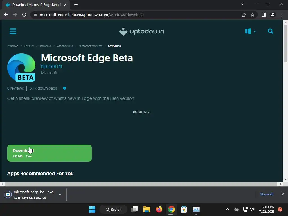Screen dimensions: 288x216
Task: Click Show all downloads
Action: 267,194
